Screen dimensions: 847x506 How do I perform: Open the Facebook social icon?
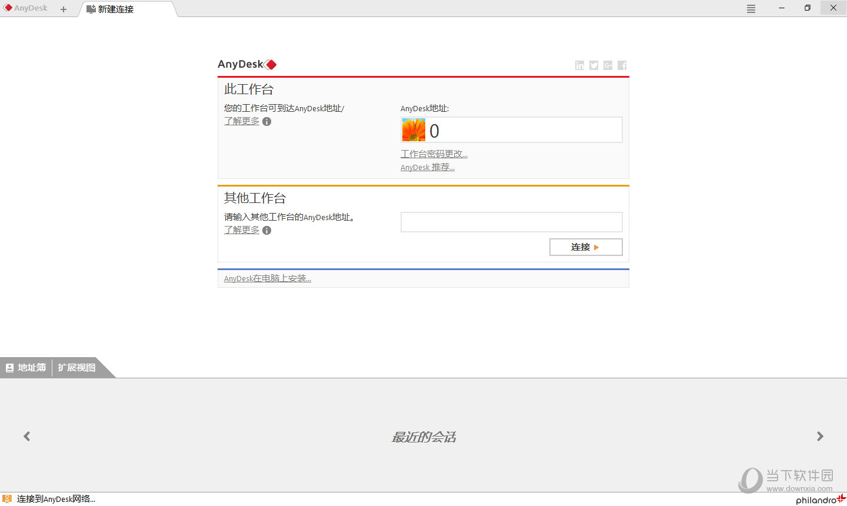pyautogui.click(x=622, y=65)
